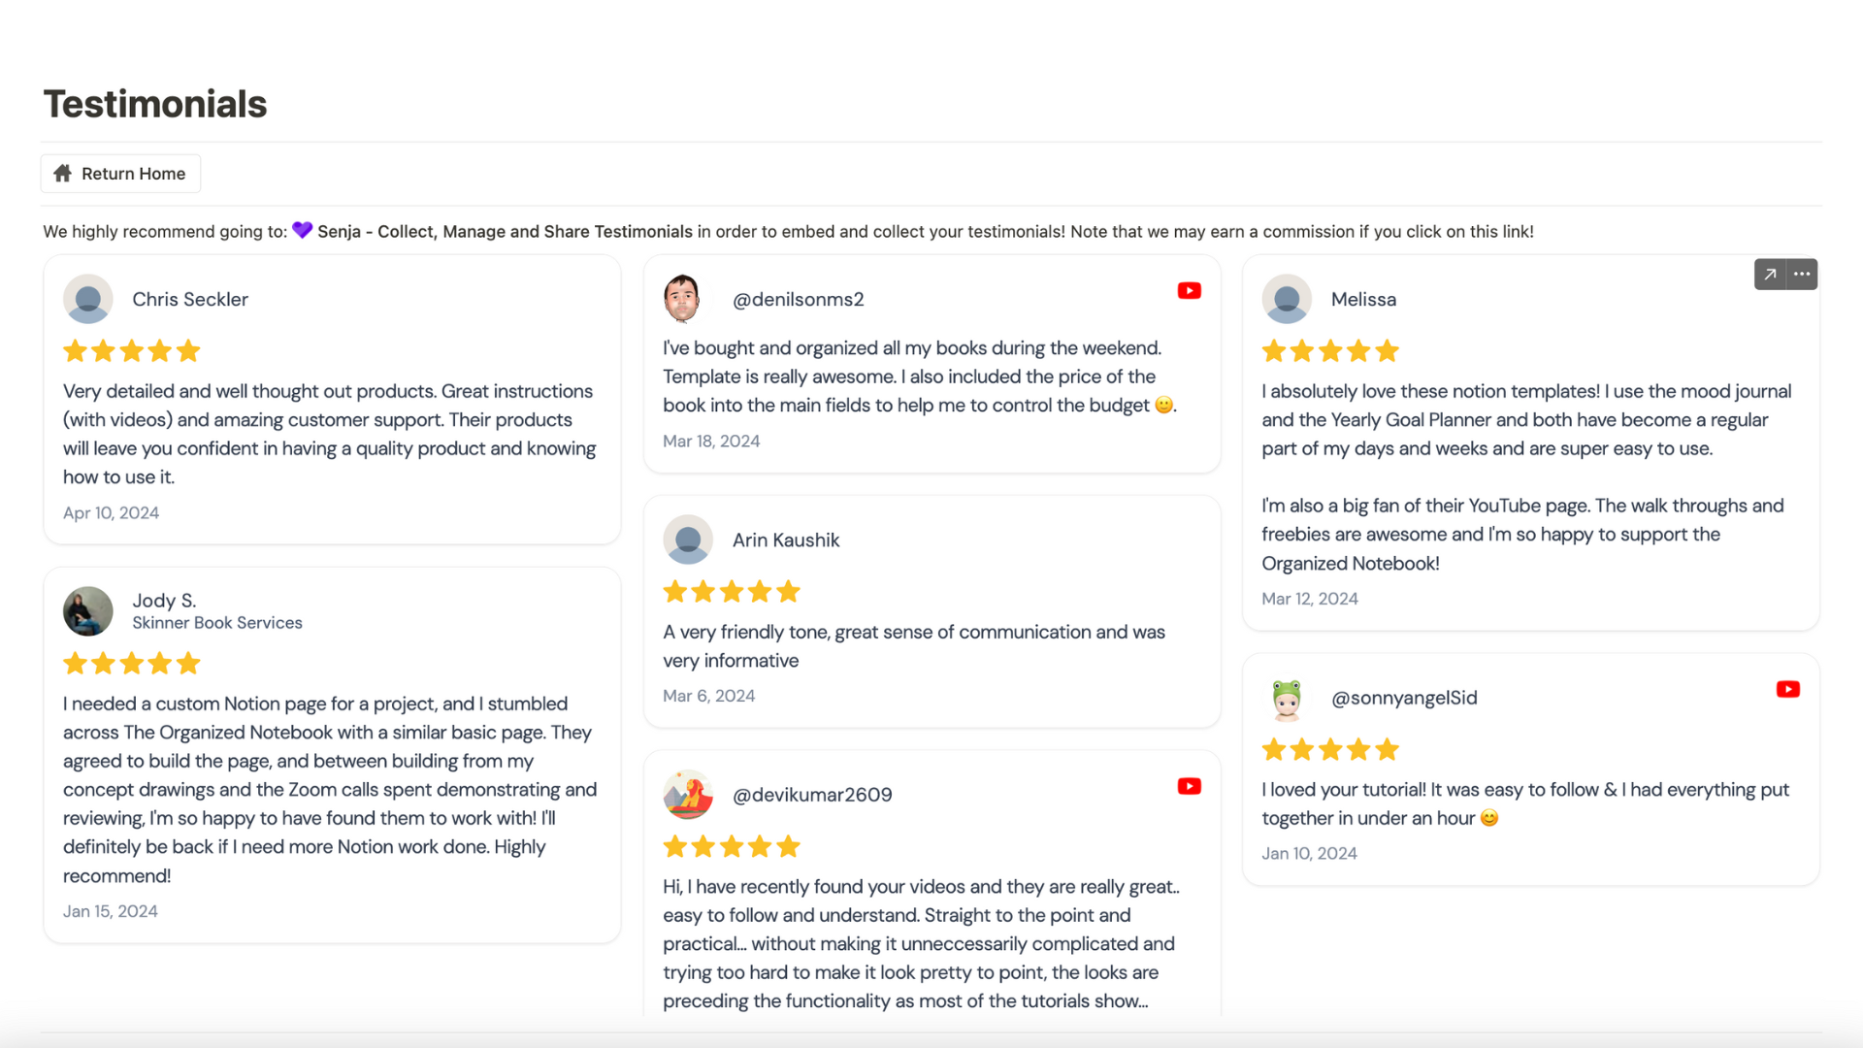Click the Skinner Book Services company label
Image resolution: width=1863 pixels, height=1048 pixels.
tap(217, 623)
